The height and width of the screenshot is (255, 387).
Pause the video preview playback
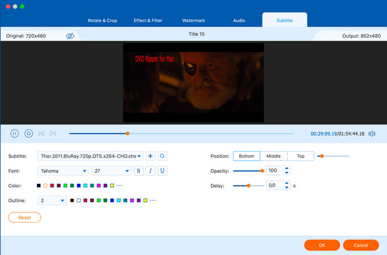tap(15, 134)
